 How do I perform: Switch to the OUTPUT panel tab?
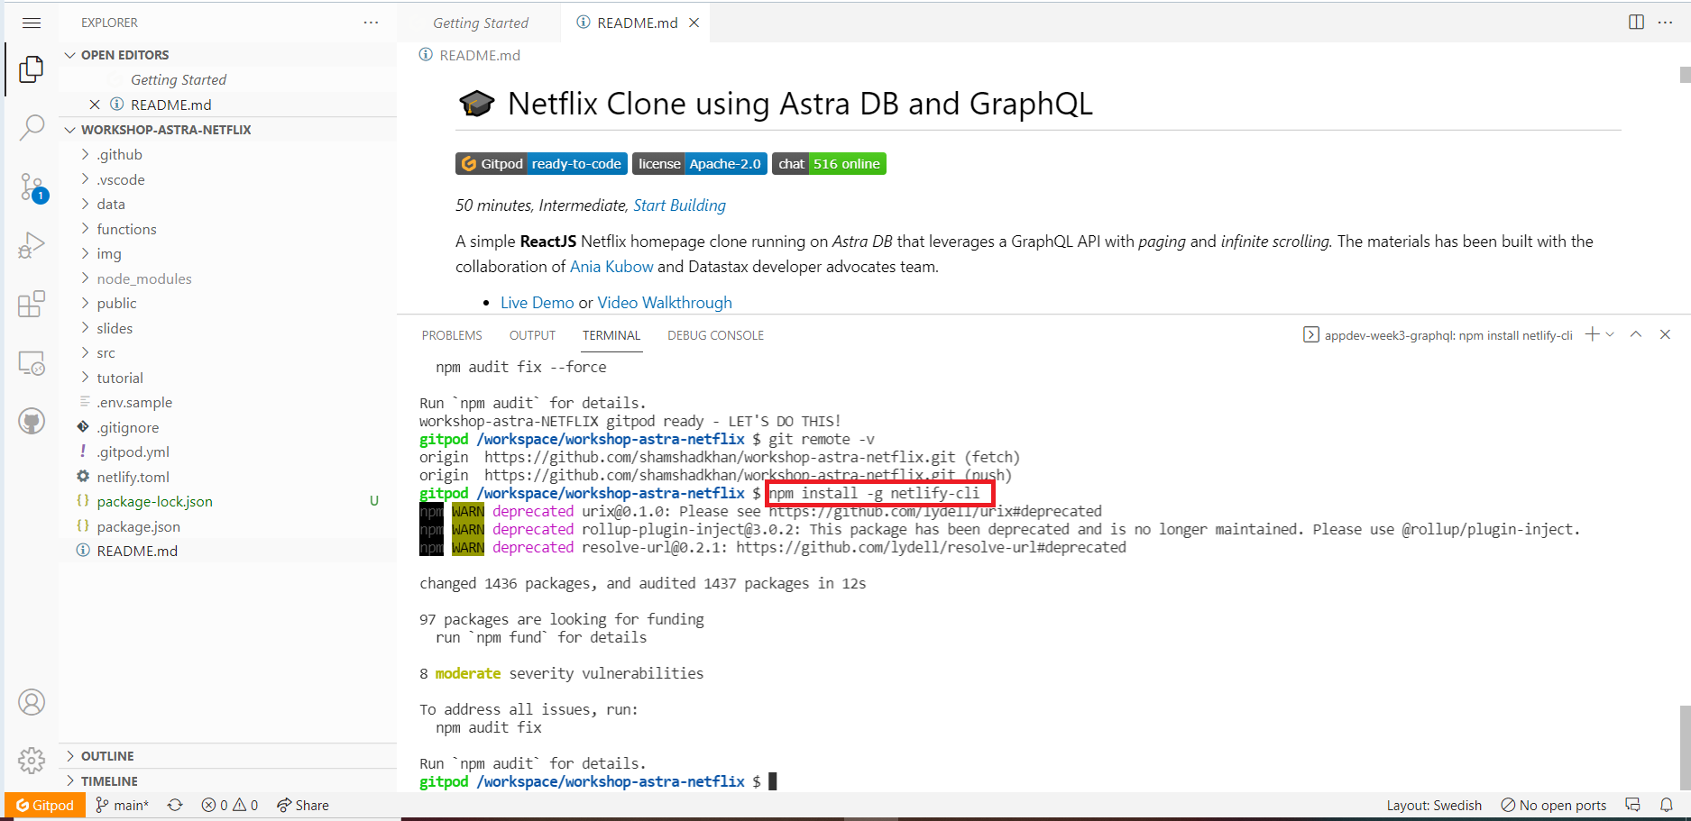531,334
